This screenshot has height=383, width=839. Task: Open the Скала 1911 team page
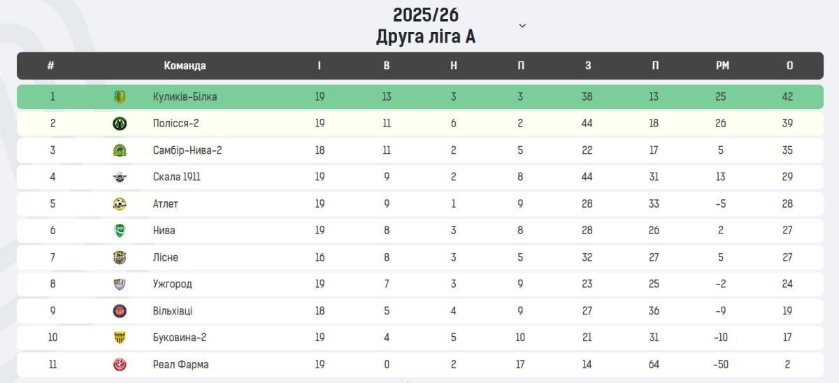pyautogui.click(x=176, y=177)
